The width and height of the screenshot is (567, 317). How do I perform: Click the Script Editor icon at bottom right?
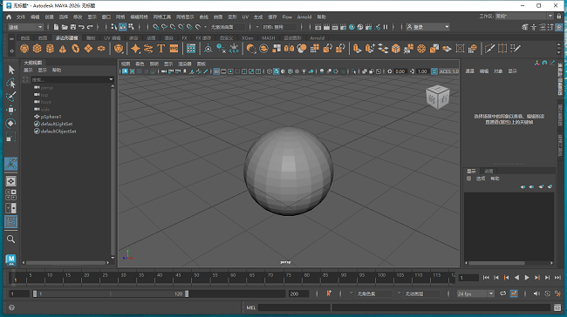(557, 307)
